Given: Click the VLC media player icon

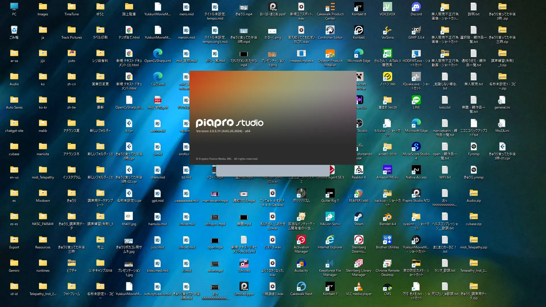Looking at the screenshot, I should click(x=359, y=287).
